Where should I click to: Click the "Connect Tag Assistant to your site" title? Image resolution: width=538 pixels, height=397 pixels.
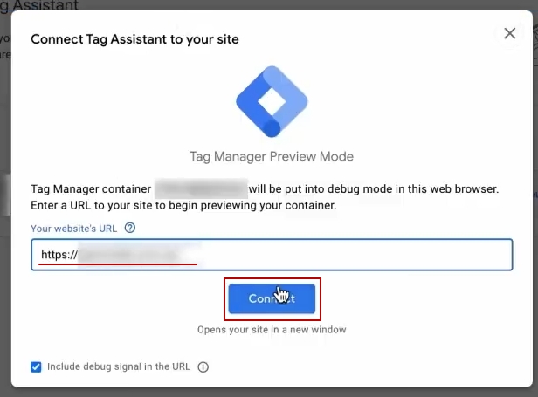click(134, 39)
